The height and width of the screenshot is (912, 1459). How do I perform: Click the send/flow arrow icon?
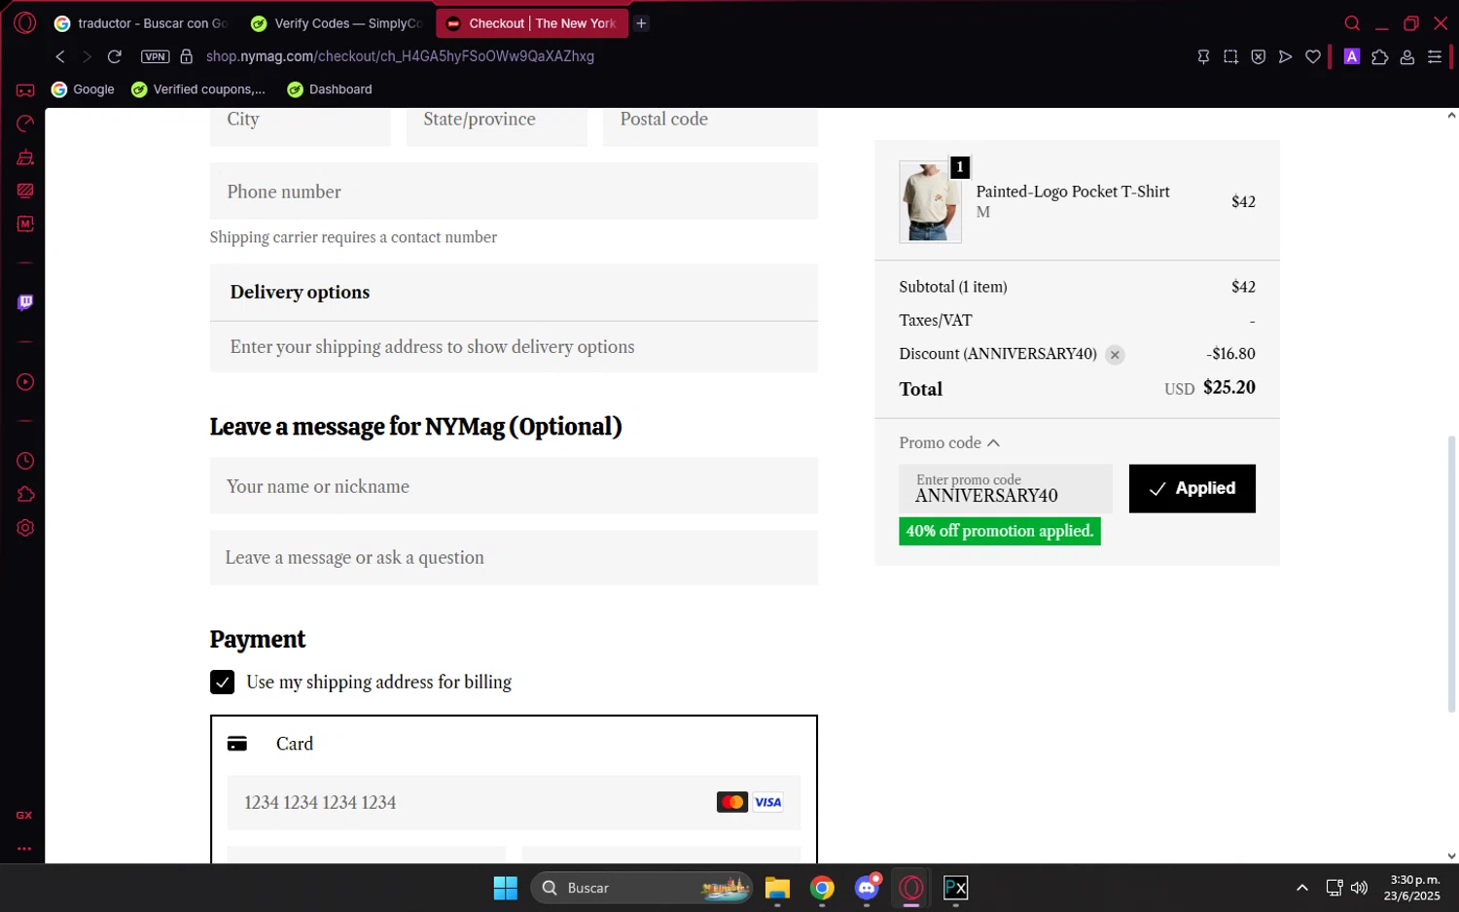pyautogui.click(x=1285, y=56)
